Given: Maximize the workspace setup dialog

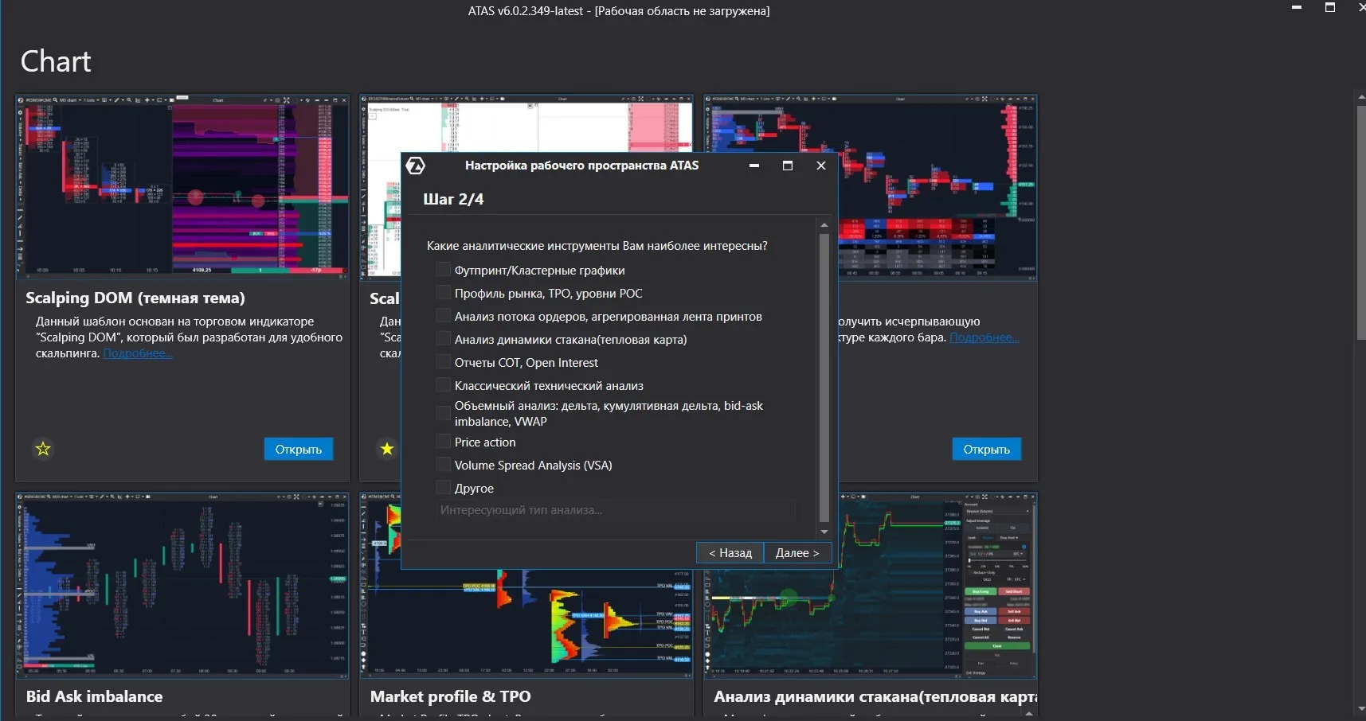Looking at the screenshot, I should click(788, 166).
